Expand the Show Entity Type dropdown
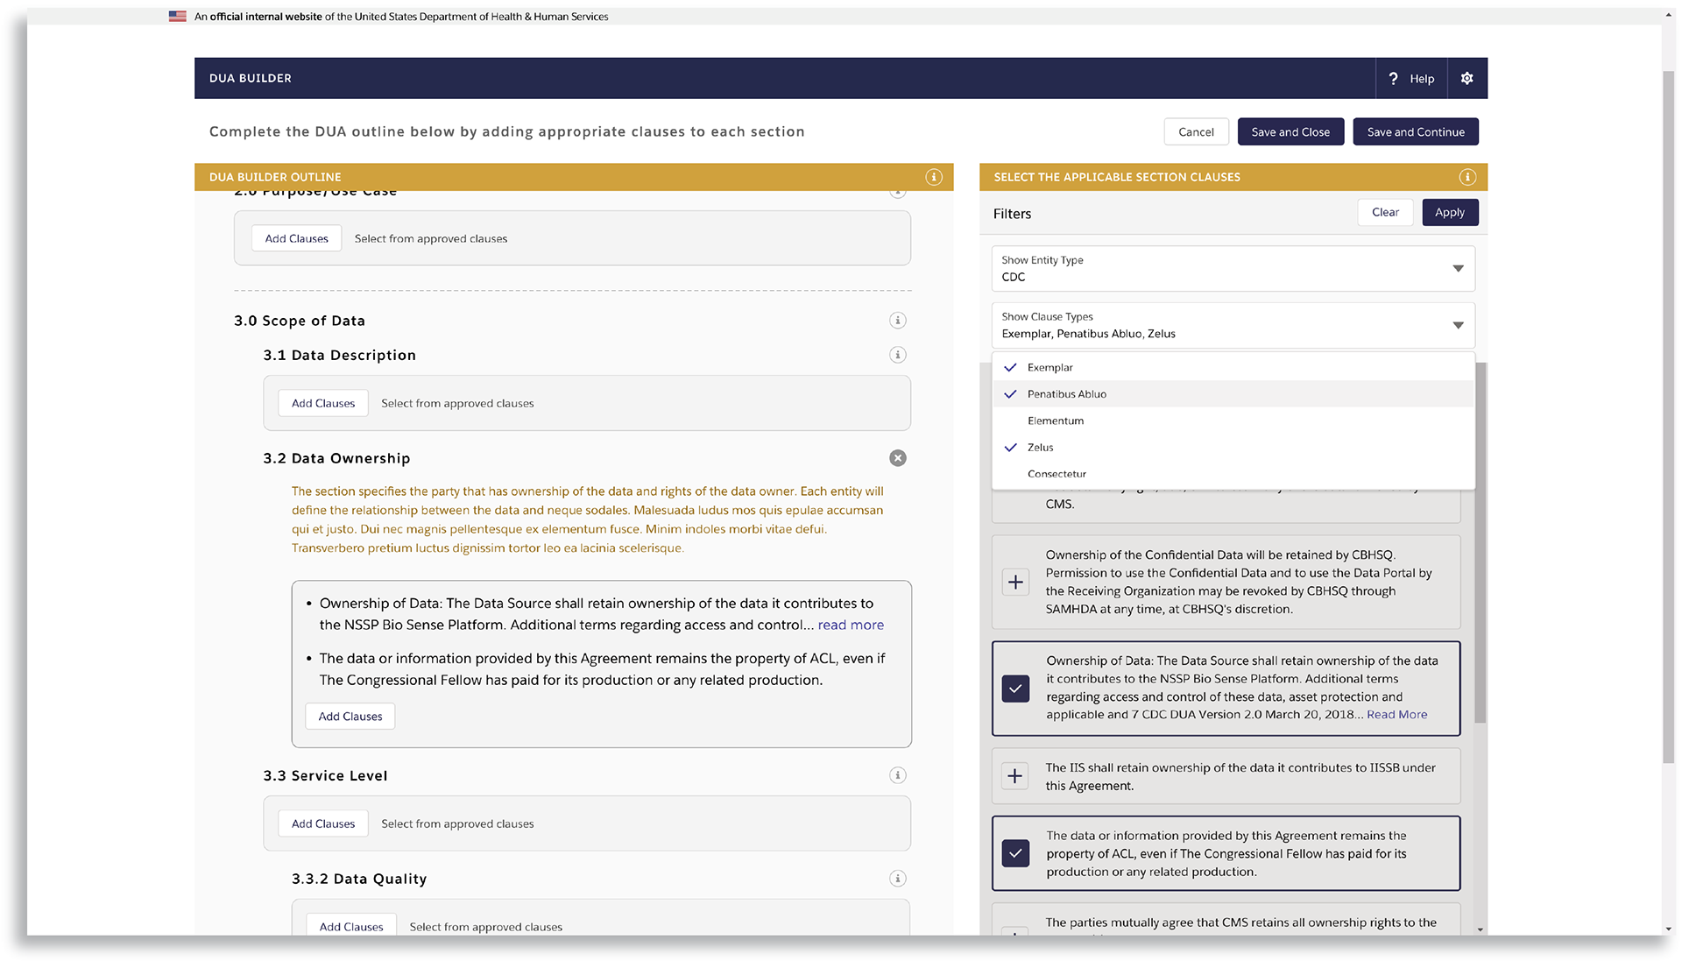Image resolution: width=1682 pixels, height=961 pixels. click(x=1458, y=268)
